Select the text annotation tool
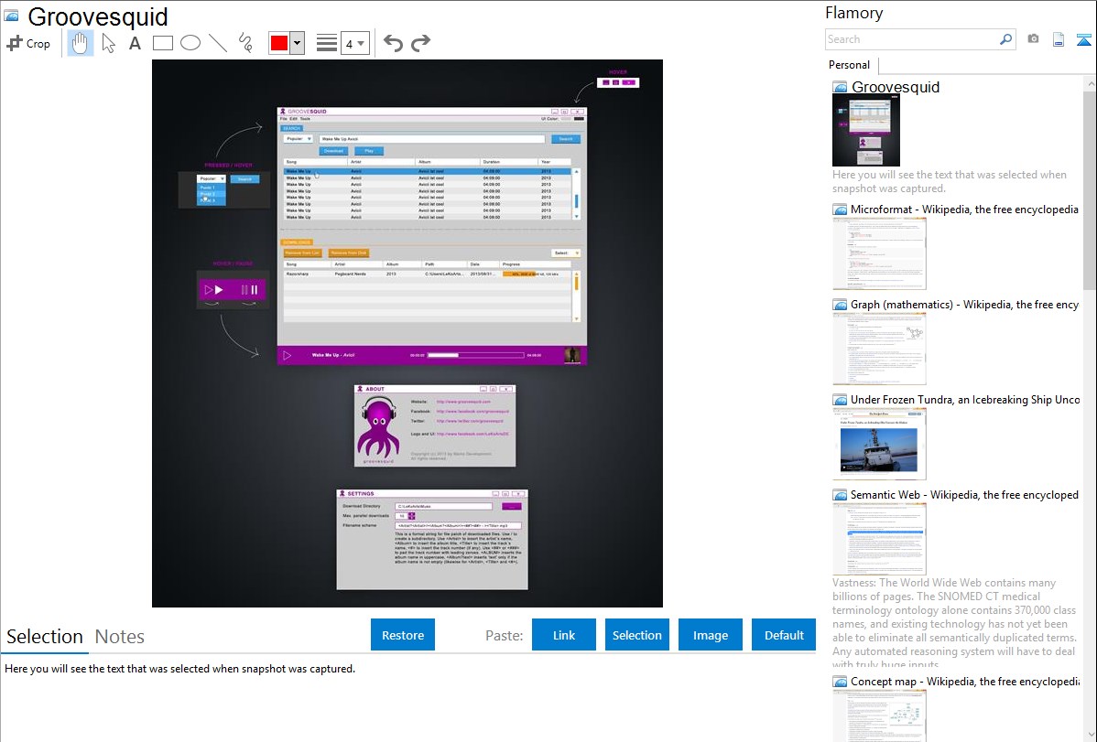This screenshot has height=742, width=1097. [135, 43]
